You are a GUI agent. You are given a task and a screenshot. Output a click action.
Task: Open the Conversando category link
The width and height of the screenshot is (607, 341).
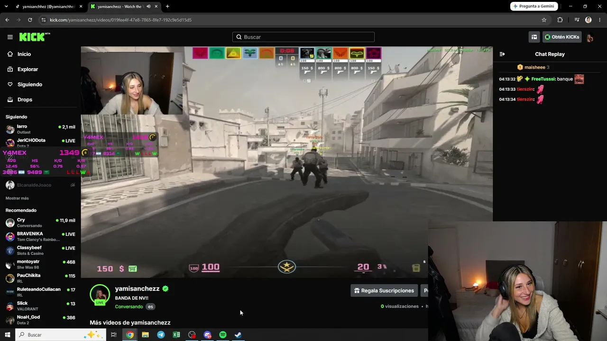tap(129, 306)
